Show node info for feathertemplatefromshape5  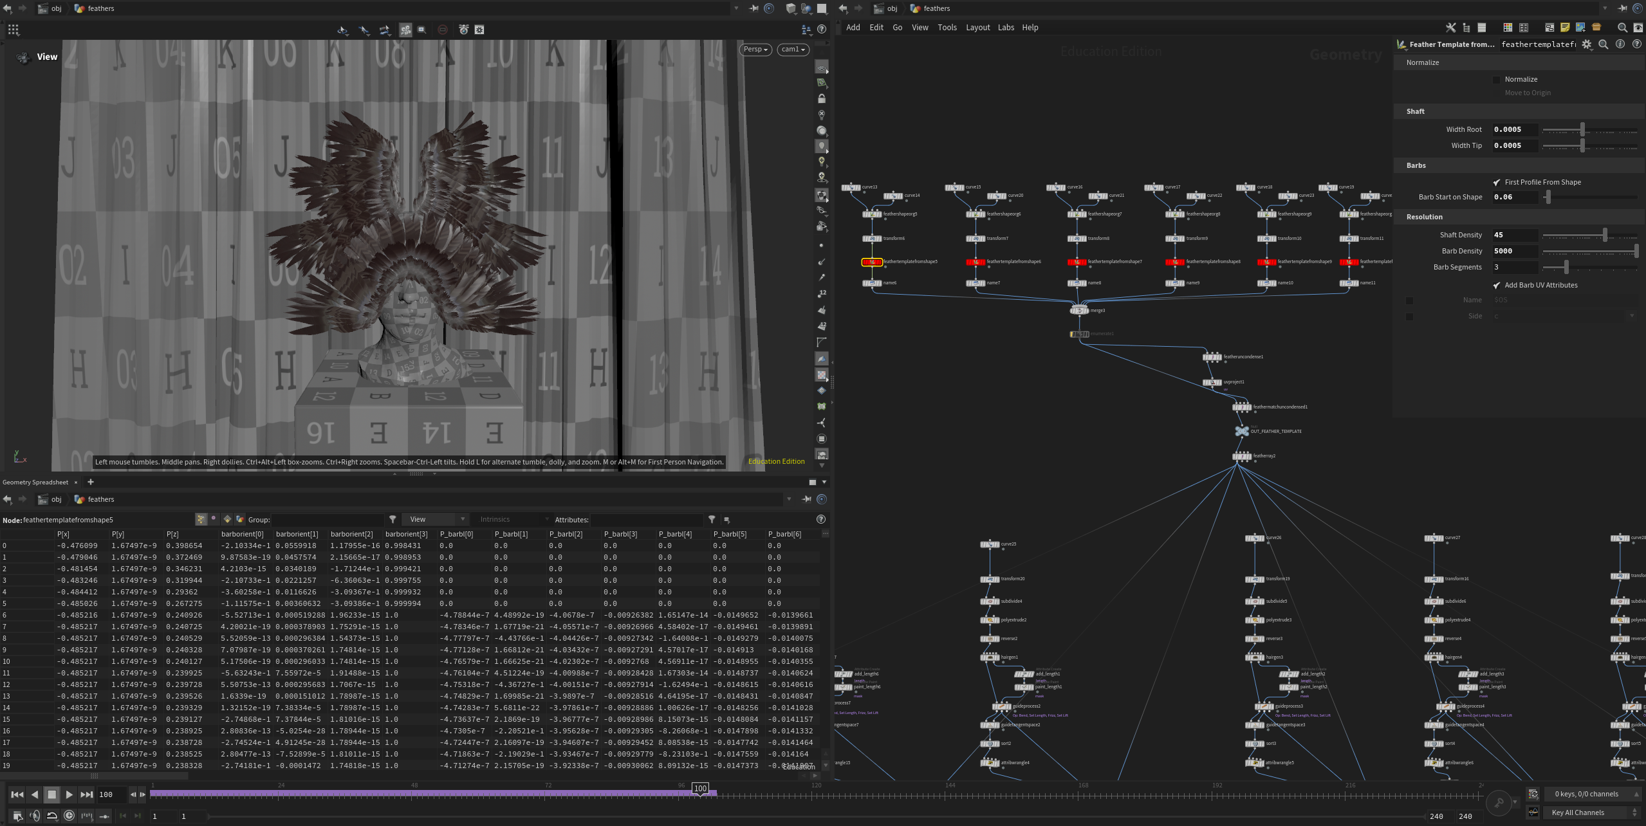1620,44
